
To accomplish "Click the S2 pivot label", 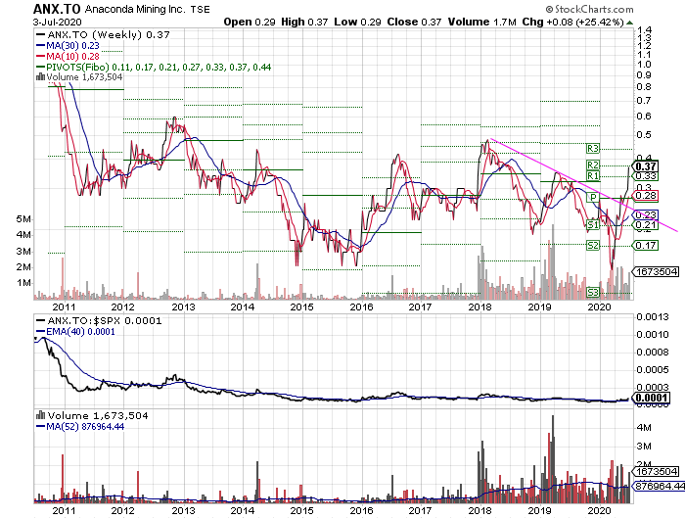I will coord(592,245).
